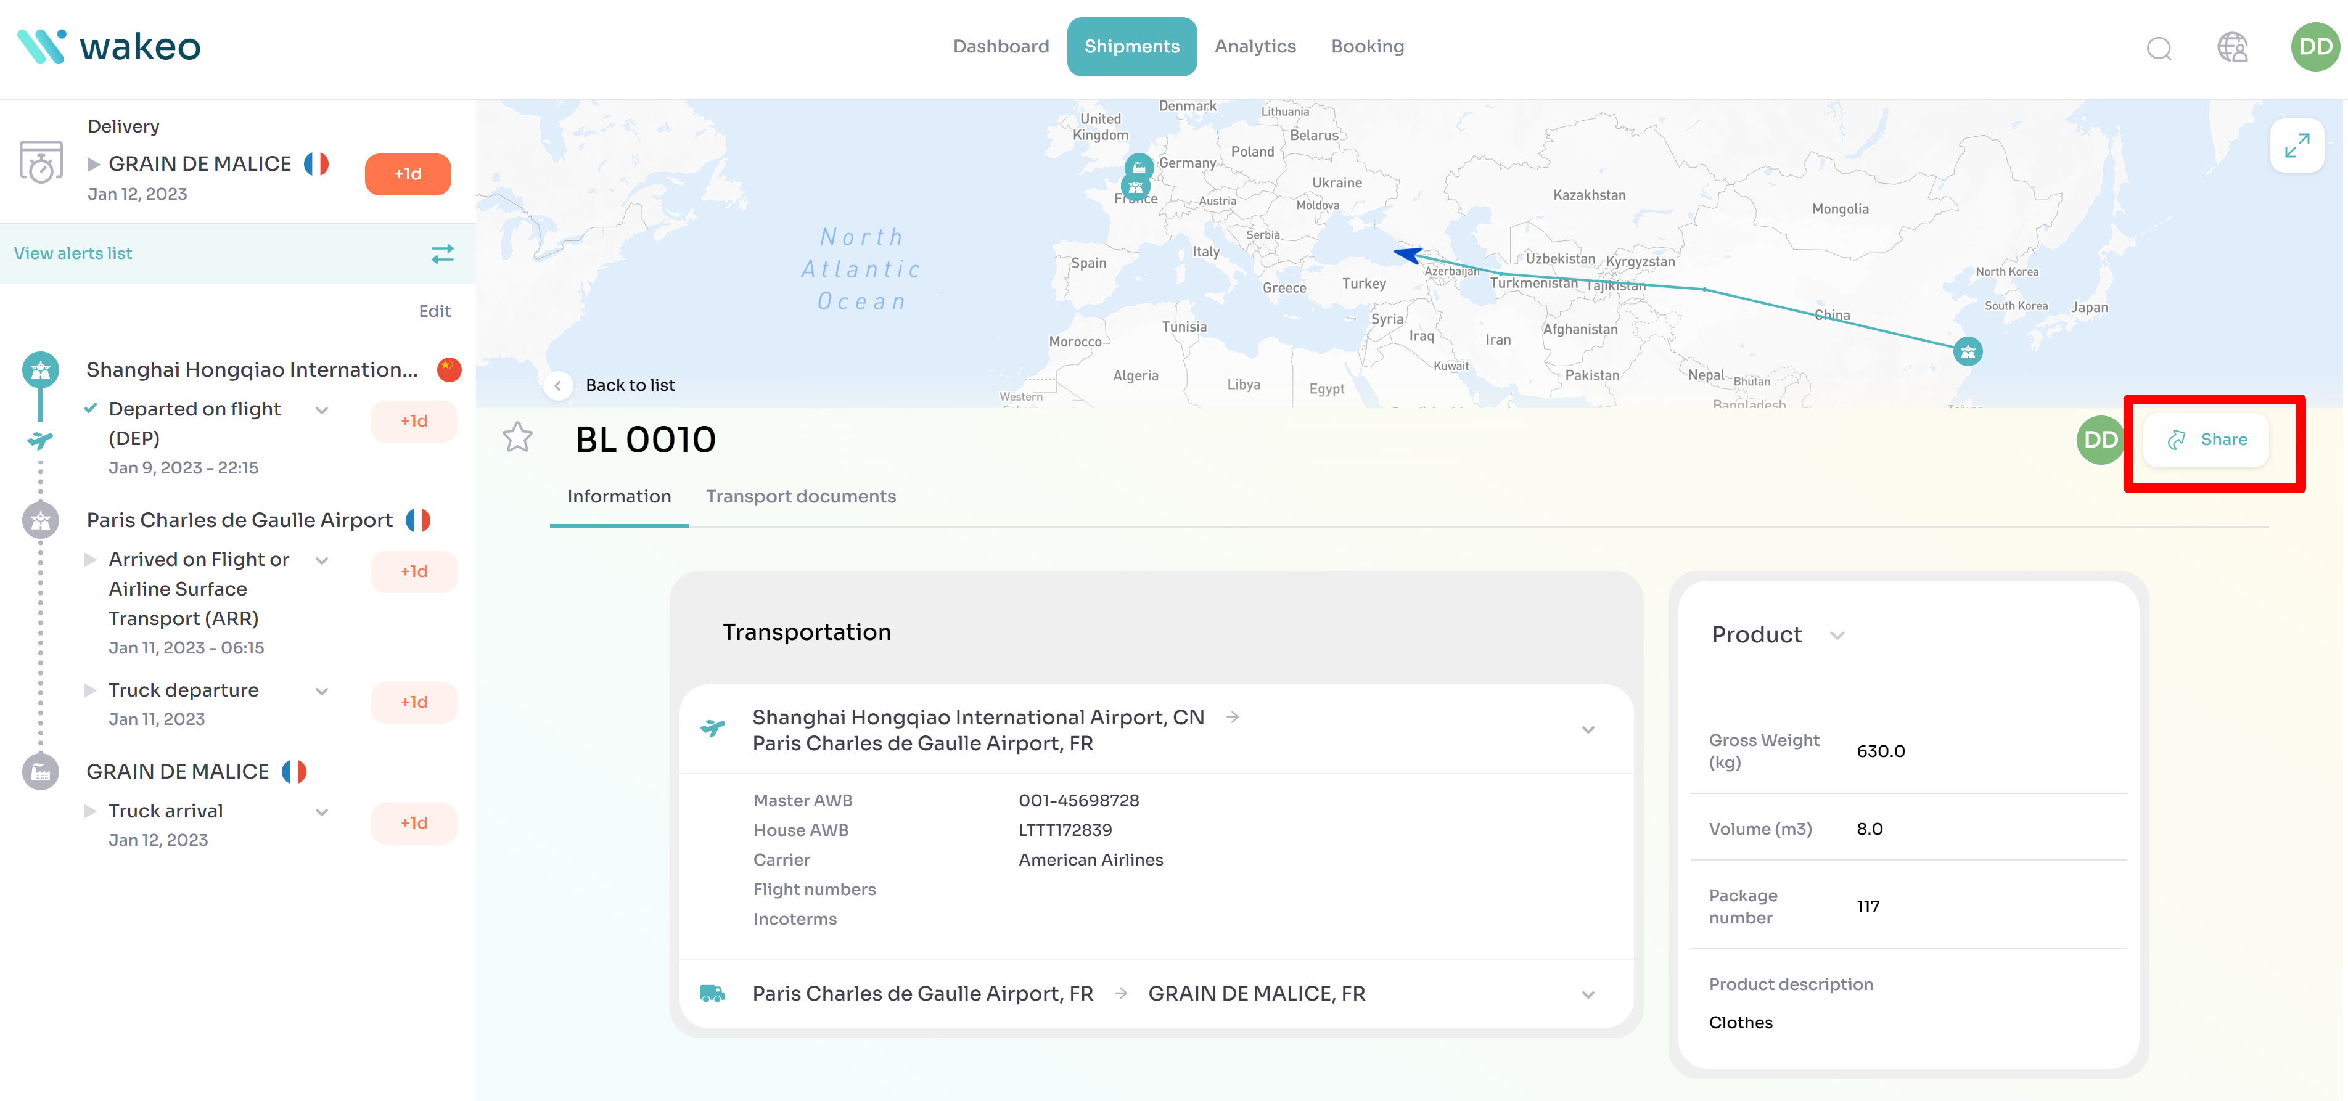Mark BL 0010 as favorite with star
The height and width of the screenshot is (1101, 2348).
(x=518, y=438)
